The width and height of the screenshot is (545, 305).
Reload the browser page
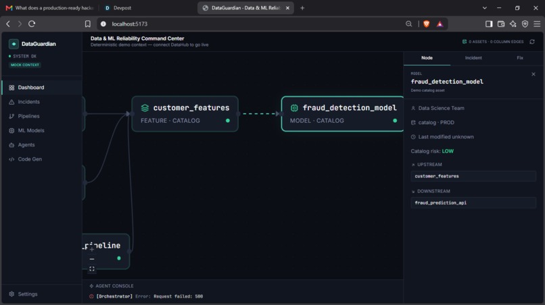pos(32,24)
